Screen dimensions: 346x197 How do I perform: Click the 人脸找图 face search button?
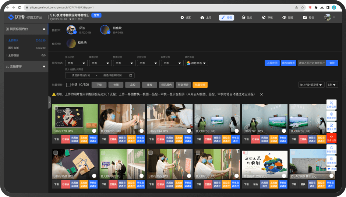272,63
